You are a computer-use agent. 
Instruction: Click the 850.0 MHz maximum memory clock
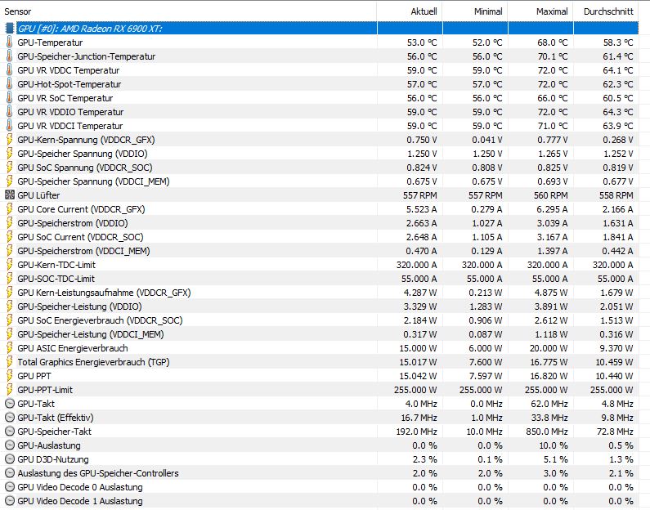[x=547, y=432]
